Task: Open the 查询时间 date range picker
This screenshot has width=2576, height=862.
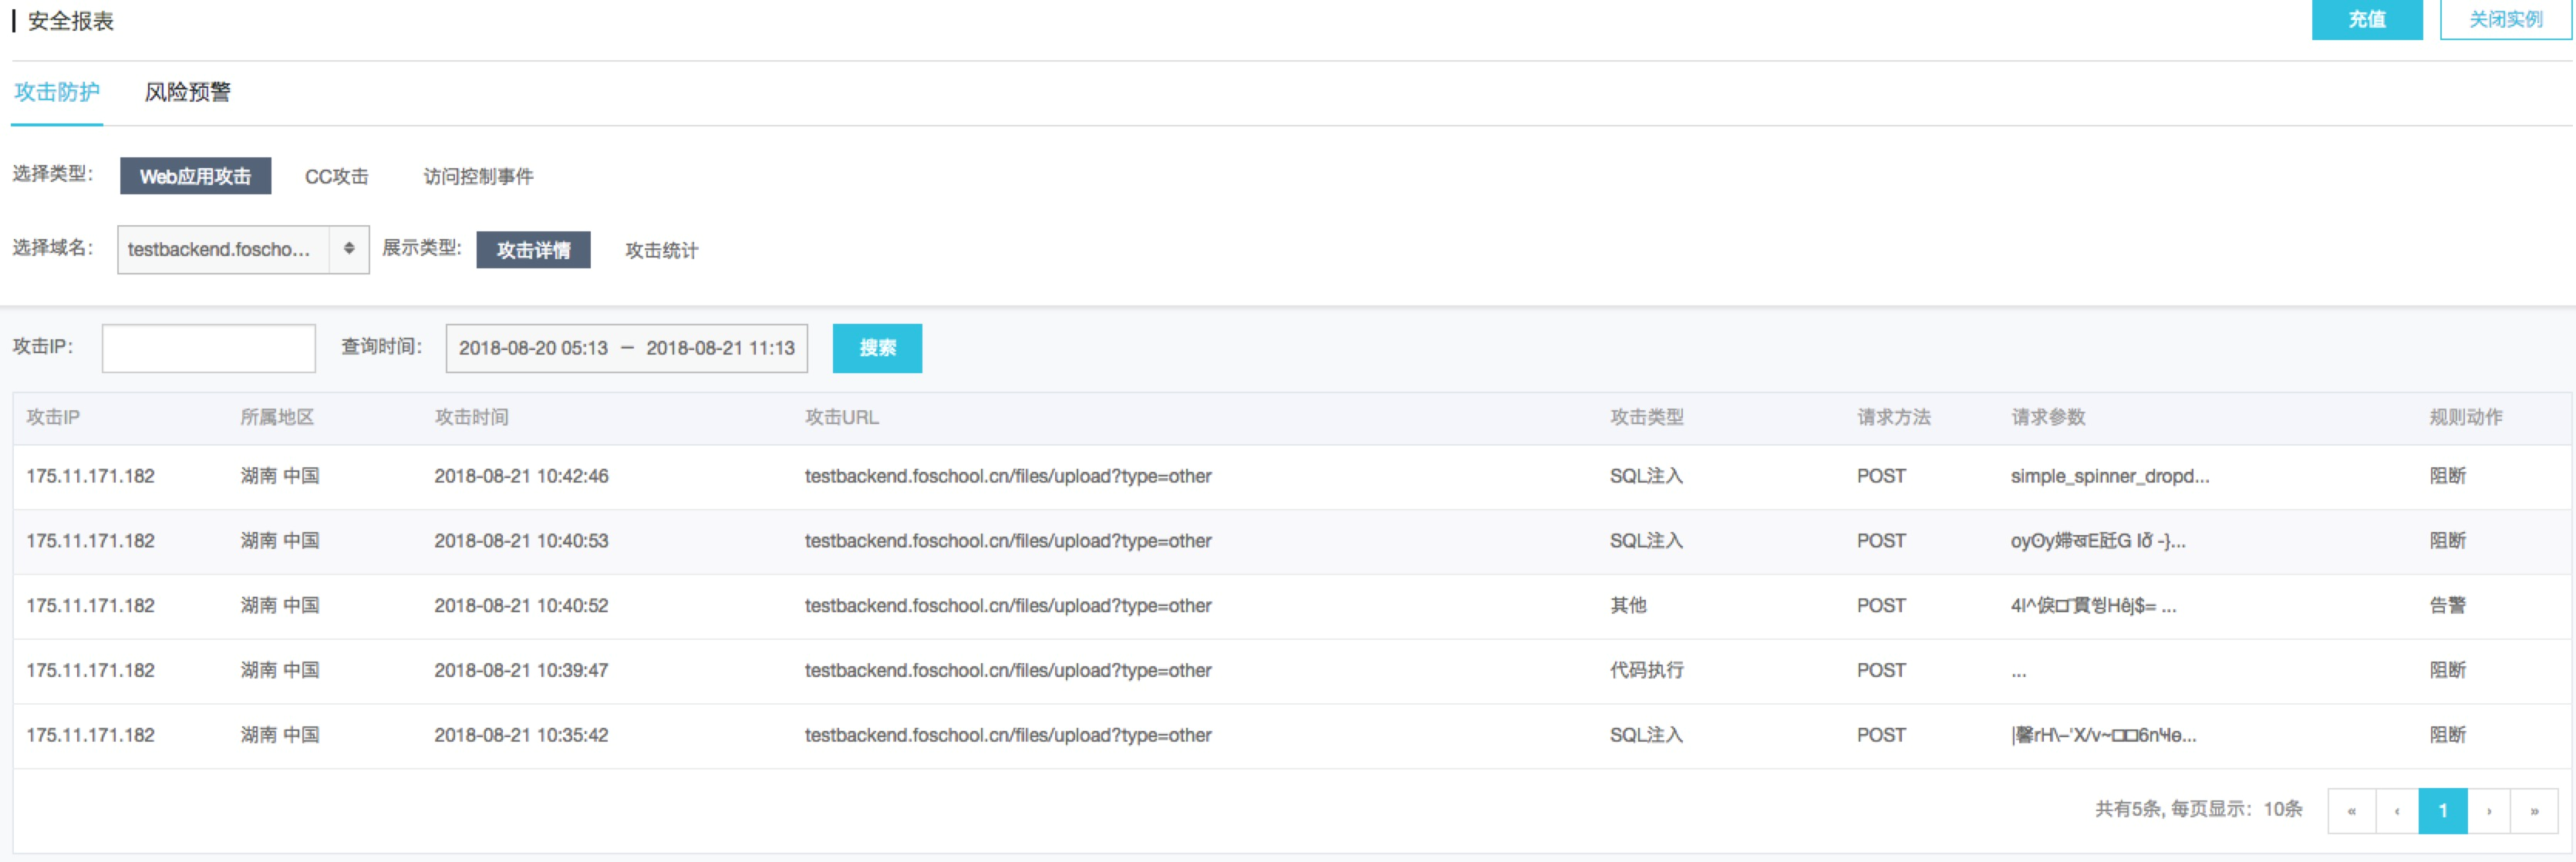Action: point(626,348)
